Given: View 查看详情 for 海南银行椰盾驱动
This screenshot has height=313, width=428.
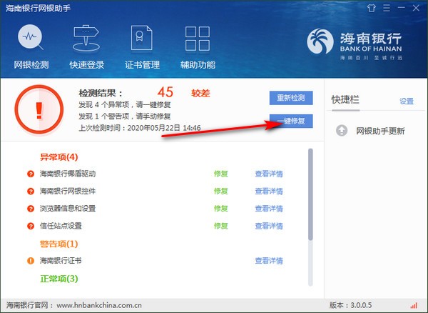Looking at the screenshot, I should pyautogui.click(x=269, y=174).
